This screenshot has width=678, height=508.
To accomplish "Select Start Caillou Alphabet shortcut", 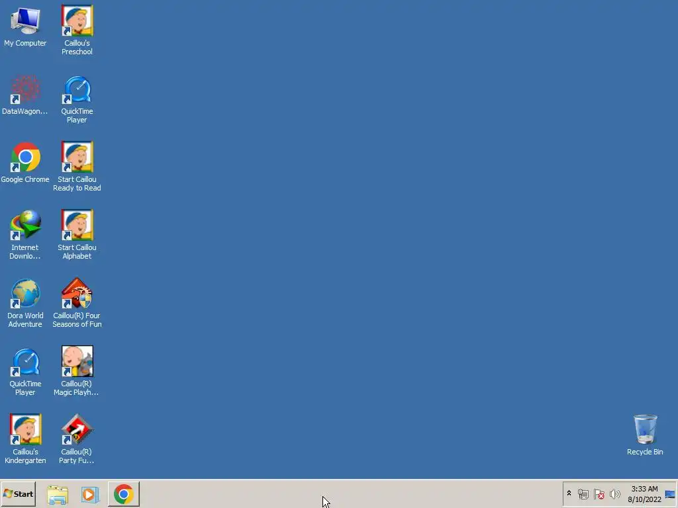I will tap(77, 235).
